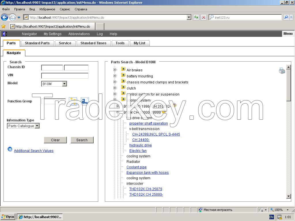This screenshot has height=221, width=295.
Task: Click the battery mounting folder icon
Action: [x=123, y=75]
